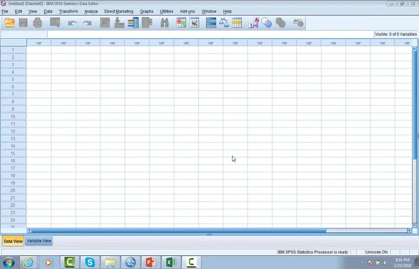Click the Go to Case icon
The width and height of the screenshot is (419, 269).
point(105,23)
